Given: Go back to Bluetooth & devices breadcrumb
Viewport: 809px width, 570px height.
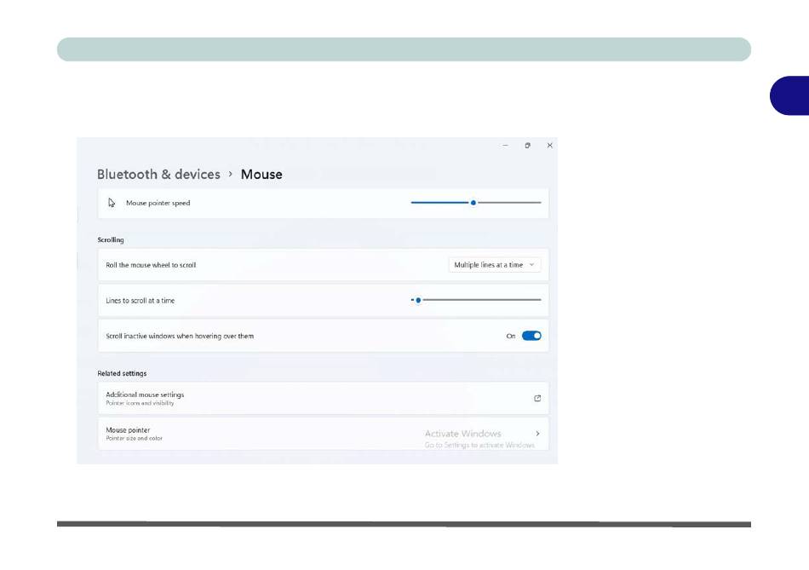Looking at the screenshot, I should pyautogui.click(x=158, y=175).
